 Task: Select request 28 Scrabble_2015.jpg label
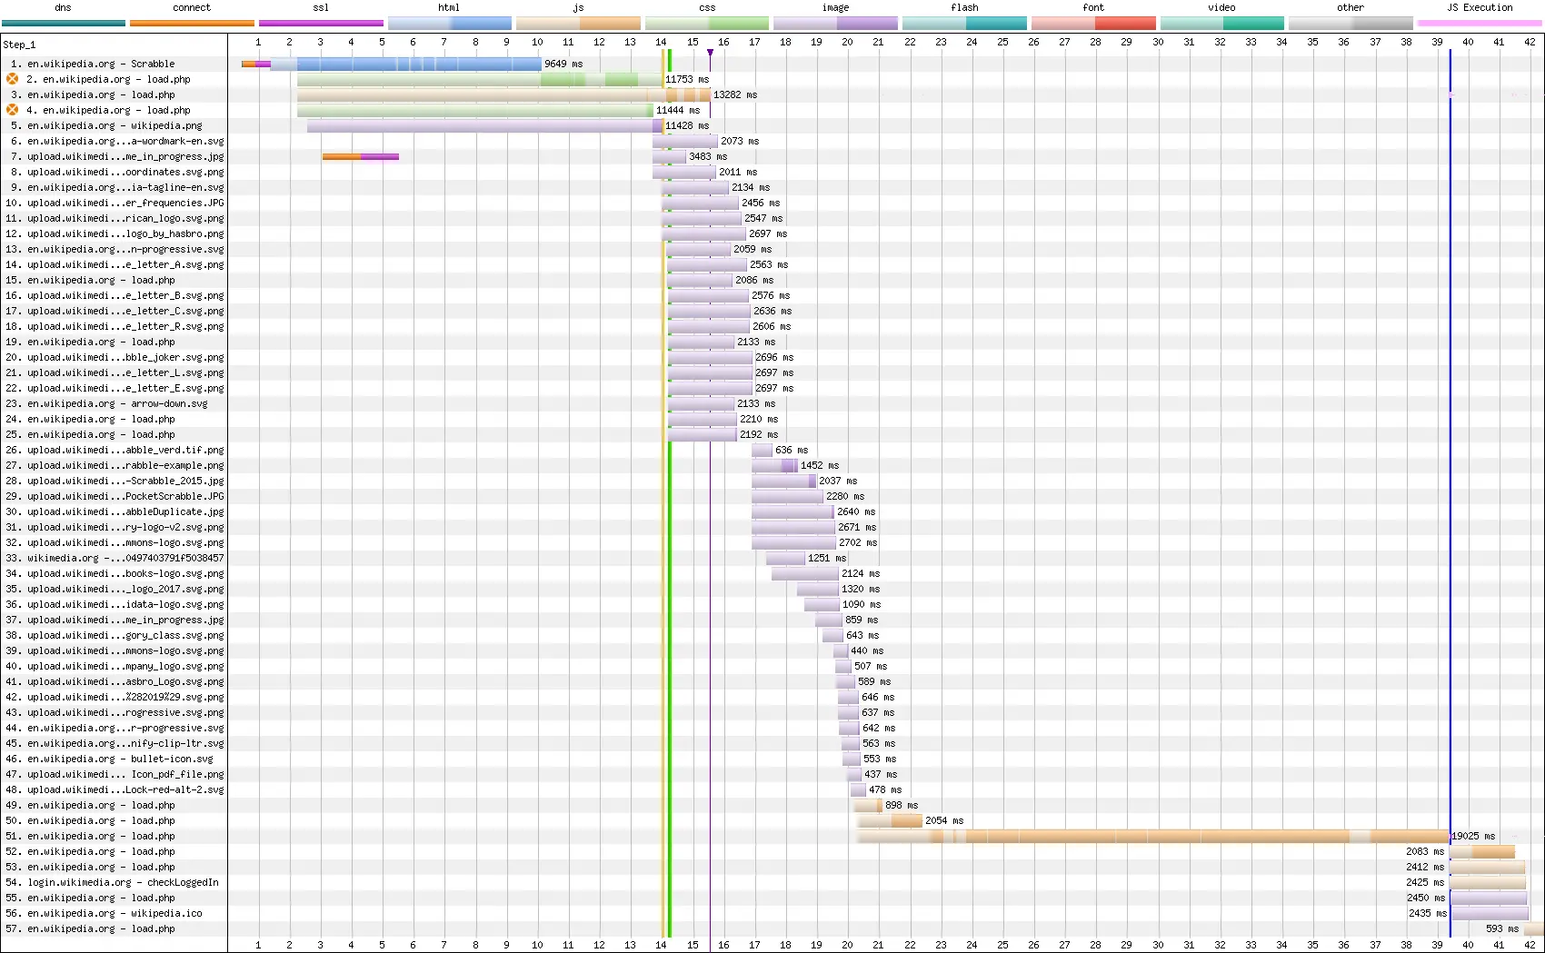tap(125, 481)
